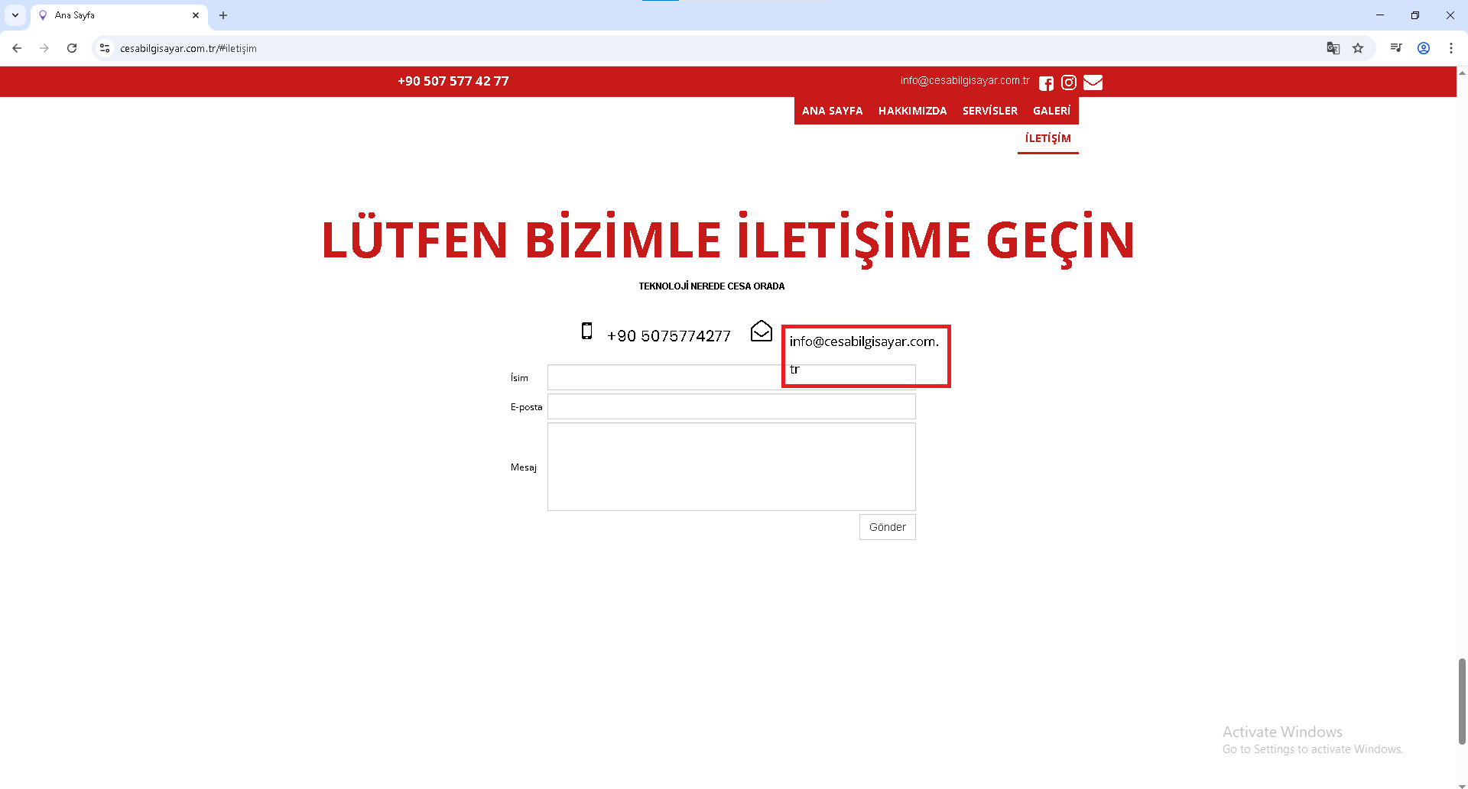Viewport: 1468px width, 789px height.
Task: Bookmark this page with star icon
Action: (x=1358, y=48)
